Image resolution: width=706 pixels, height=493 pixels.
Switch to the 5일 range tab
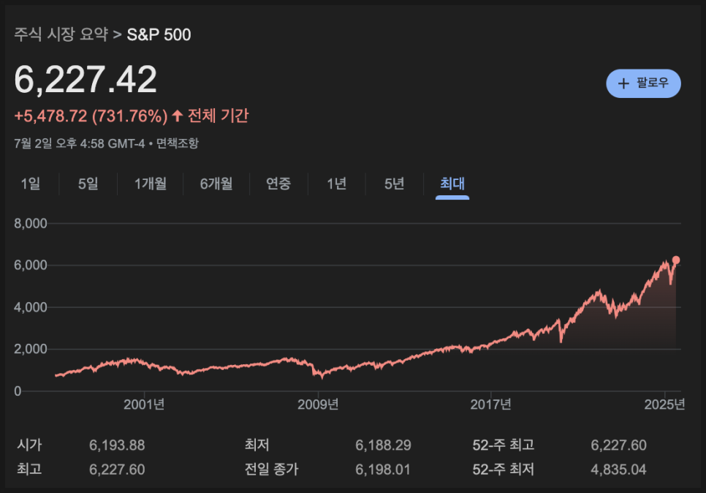(x=88, y=184)
